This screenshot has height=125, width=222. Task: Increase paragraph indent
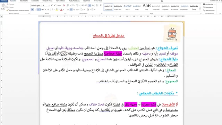coord(86,6)
